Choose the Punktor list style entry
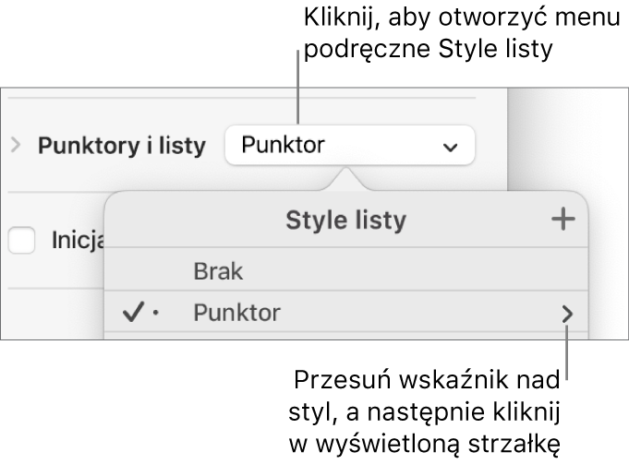The image size is (629, 464). pyautogui.click(x=346, y=313)
